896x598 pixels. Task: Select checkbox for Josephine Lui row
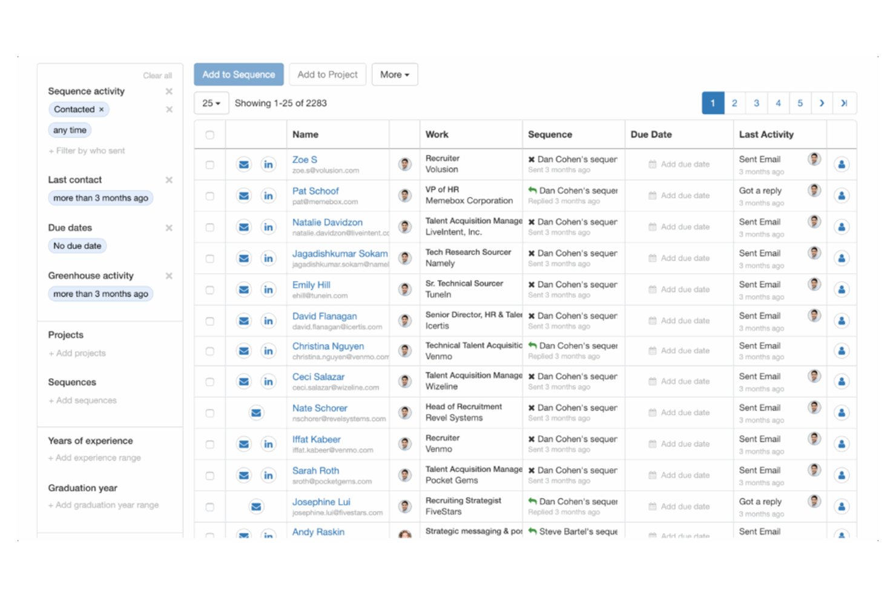click(209, 507)
